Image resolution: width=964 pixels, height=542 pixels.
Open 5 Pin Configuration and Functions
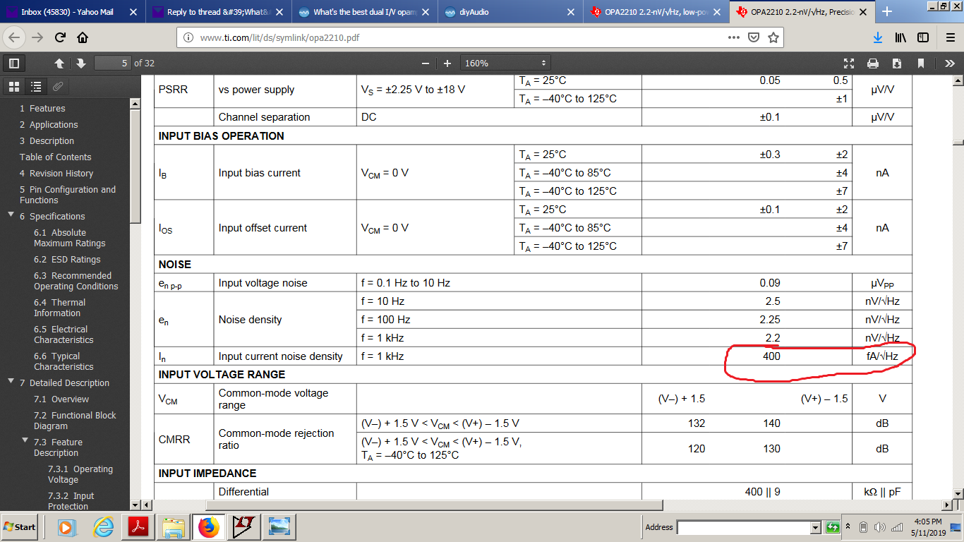[x=68, y=195]
